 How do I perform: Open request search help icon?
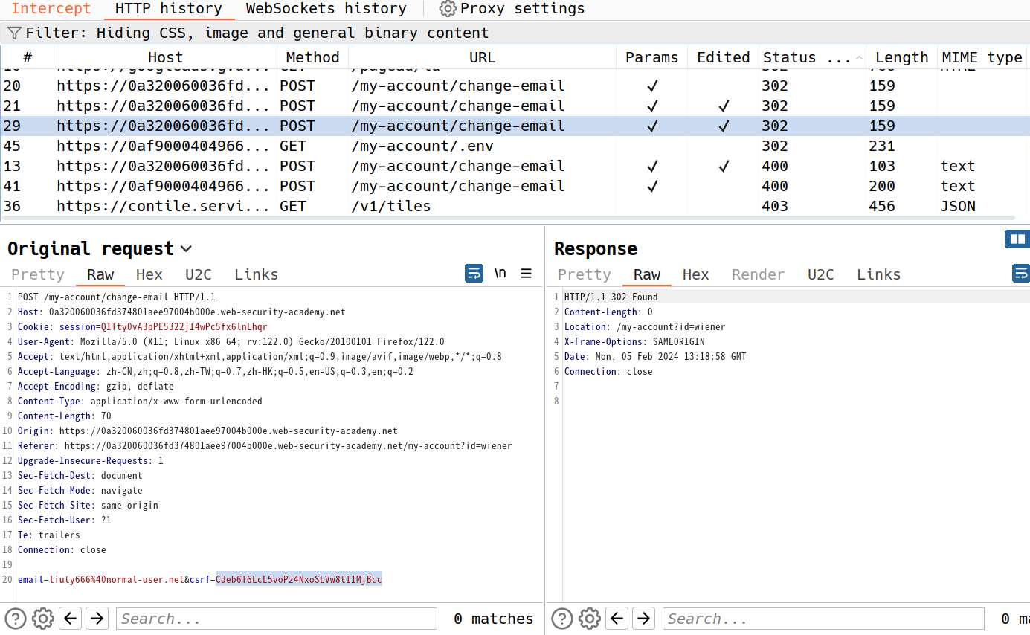pyautogui.click(x=16, y=618)
